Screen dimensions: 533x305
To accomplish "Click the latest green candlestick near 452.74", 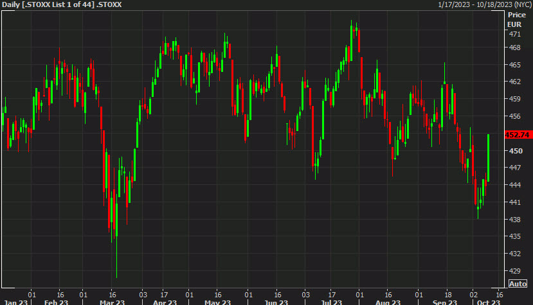I will pos(489,158).
